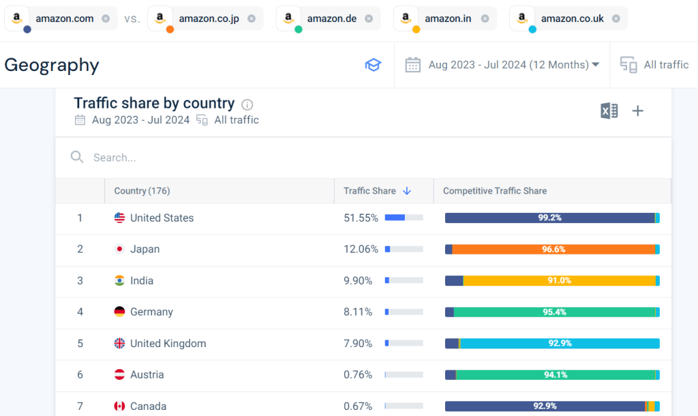The width and height of the screenshot is (698, 416).
Task: Click the search magnifier icon
Action: [77, 157]
